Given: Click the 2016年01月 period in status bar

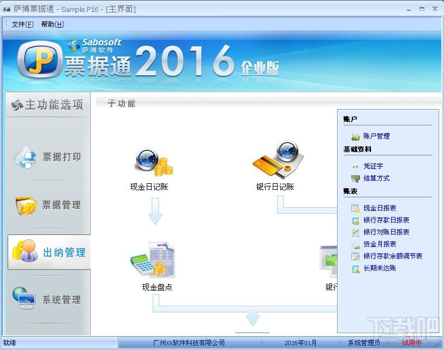Looking at the screenshot, I should pyautogui.click(x=301, y=343).
